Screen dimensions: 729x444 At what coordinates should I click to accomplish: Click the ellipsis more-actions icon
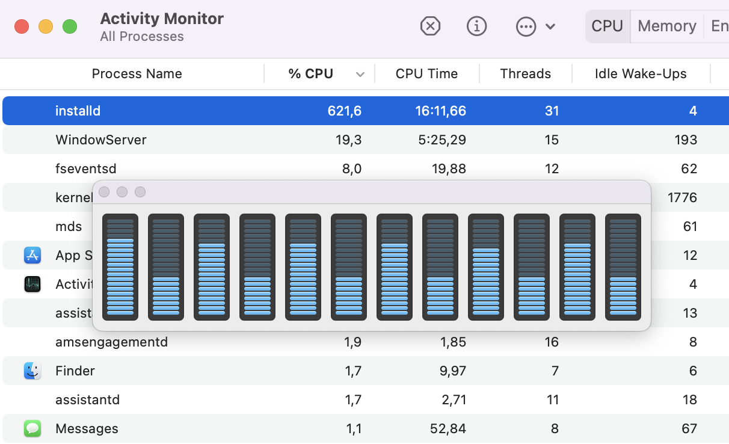coord(526,26)
